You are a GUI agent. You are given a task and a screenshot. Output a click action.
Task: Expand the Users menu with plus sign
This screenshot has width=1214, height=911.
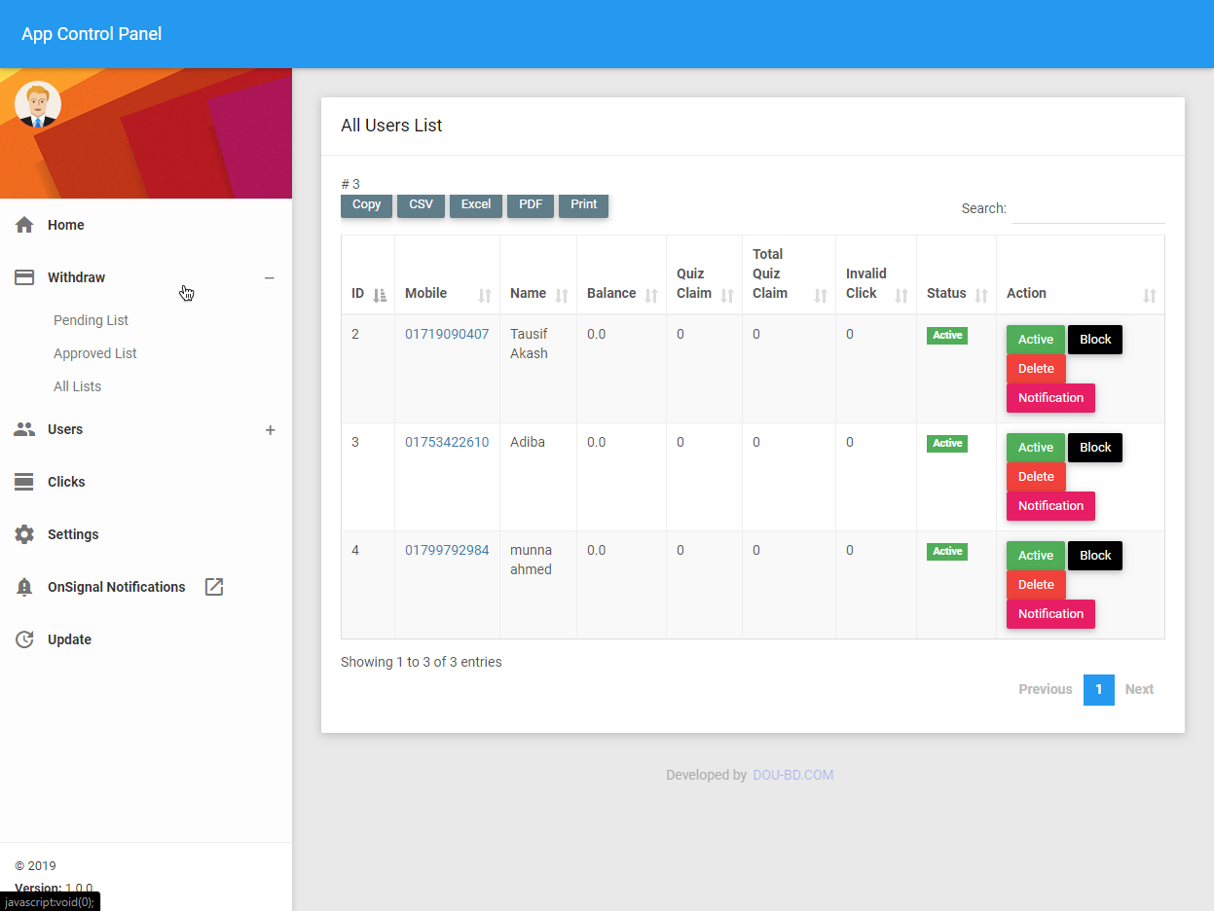tap(270, 430)
